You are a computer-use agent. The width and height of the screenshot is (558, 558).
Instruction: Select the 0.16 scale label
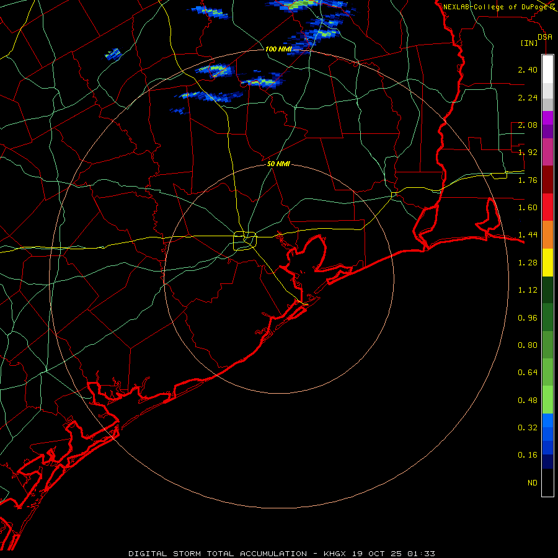click(x=528, y=455)
